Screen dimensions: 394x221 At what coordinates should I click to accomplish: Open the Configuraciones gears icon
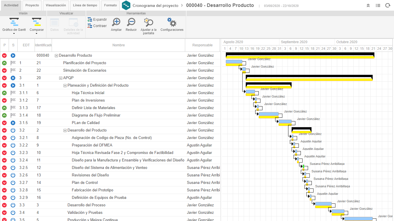(172, 22)
